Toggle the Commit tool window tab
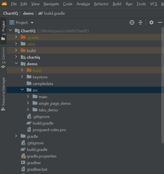The width and height of the screenshot is (164, 174). 3,57
